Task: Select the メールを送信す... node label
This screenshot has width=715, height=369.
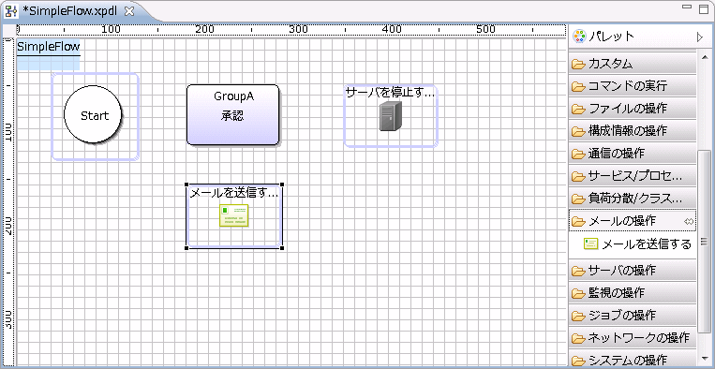Action: click(x=234, y=193)
